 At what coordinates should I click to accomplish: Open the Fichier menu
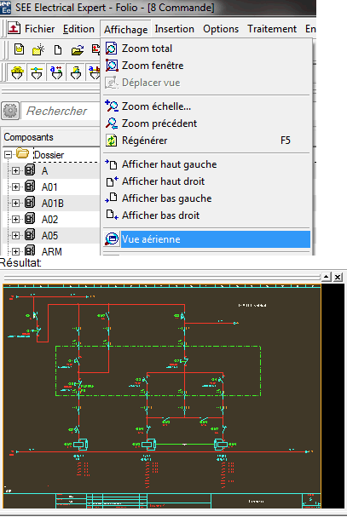(39, 29)
